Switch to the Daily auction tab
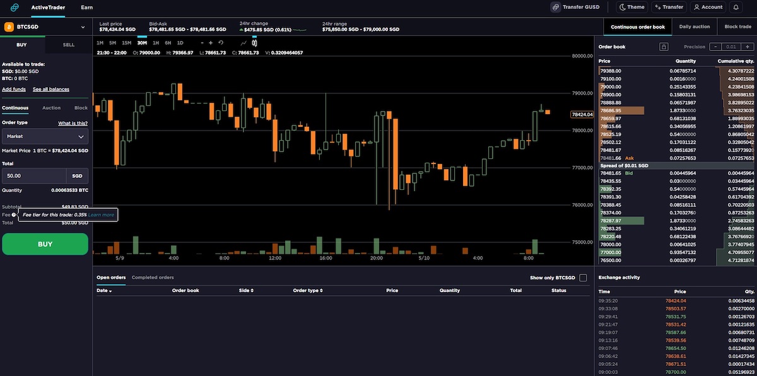The width and height of the screenshot is (757, 376). pyautogui.click(x=694, y=27)
